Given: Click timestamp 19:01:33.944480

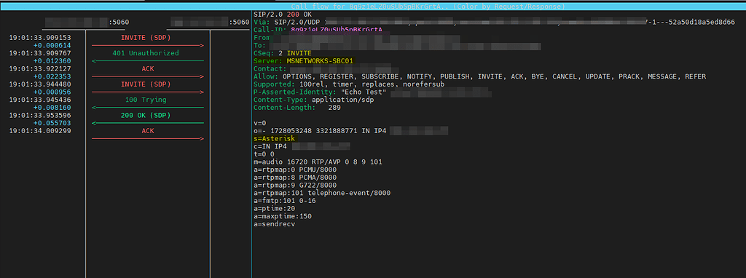Looking at the screenshot, I should click(40, 84).
